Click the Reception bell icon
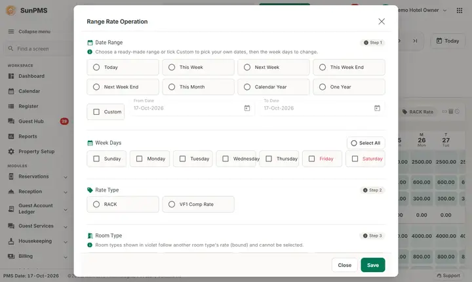 coord(11,191)
